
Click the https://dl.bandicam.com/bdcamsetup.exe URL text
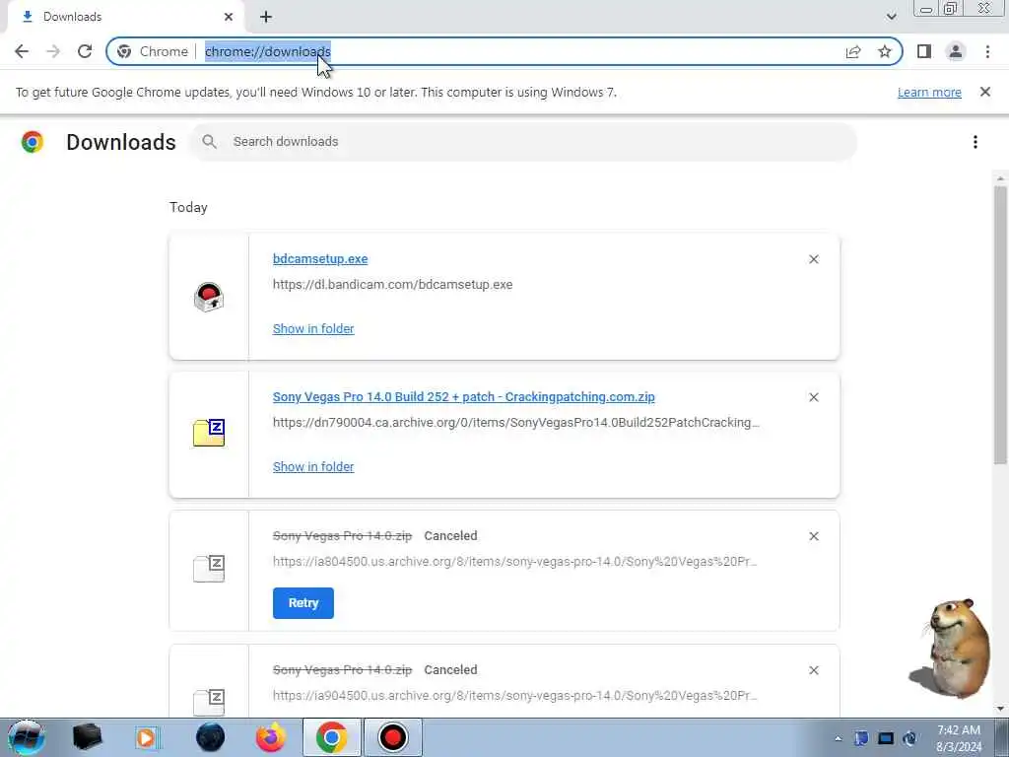[392, 285]
